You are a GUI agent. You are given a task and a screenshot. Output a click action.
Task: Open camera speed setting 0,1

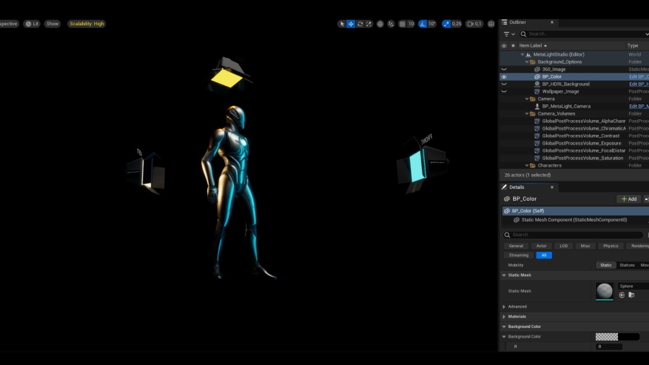click(x=474, y=24)
